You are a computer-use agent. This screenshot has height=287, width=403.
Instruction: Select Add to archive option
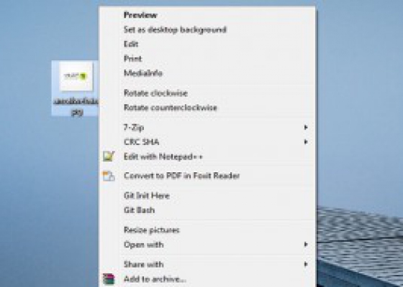[155, 279]
